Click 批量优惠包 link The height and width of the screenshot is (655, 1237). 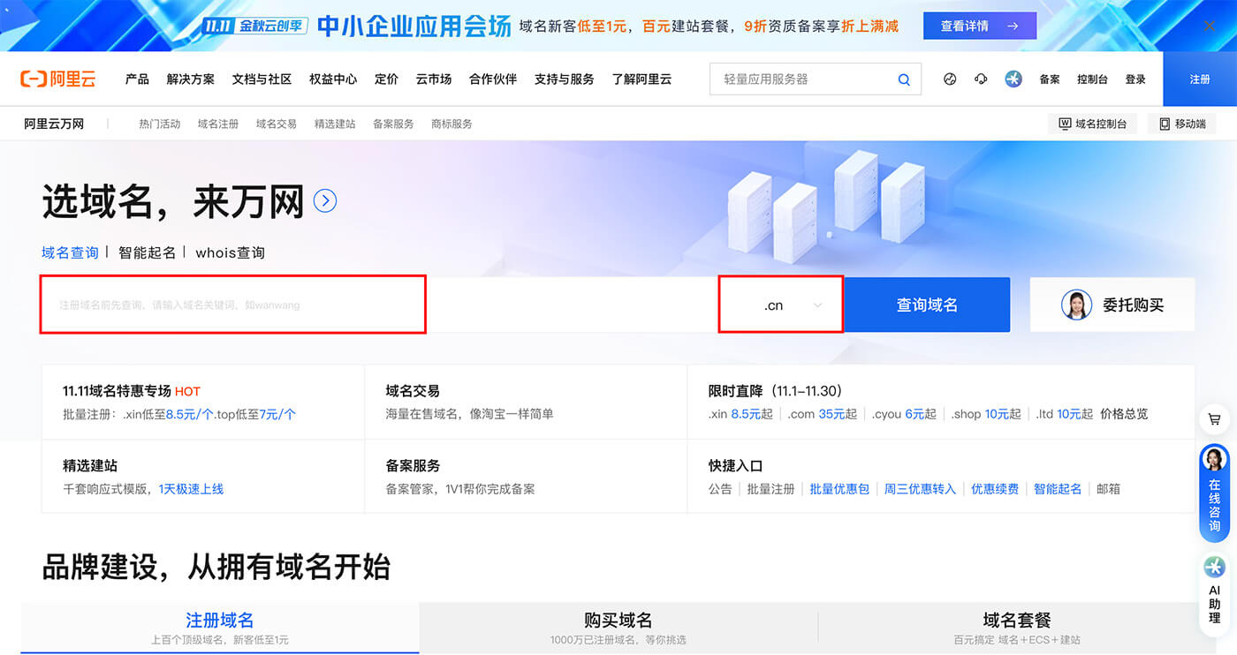click(x=839, y=489)
